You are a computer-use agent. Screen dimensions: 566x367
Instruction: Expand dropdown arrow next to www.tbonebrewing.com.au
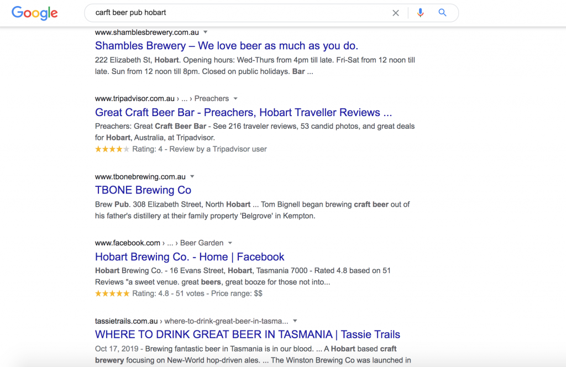tap(192, 176)
